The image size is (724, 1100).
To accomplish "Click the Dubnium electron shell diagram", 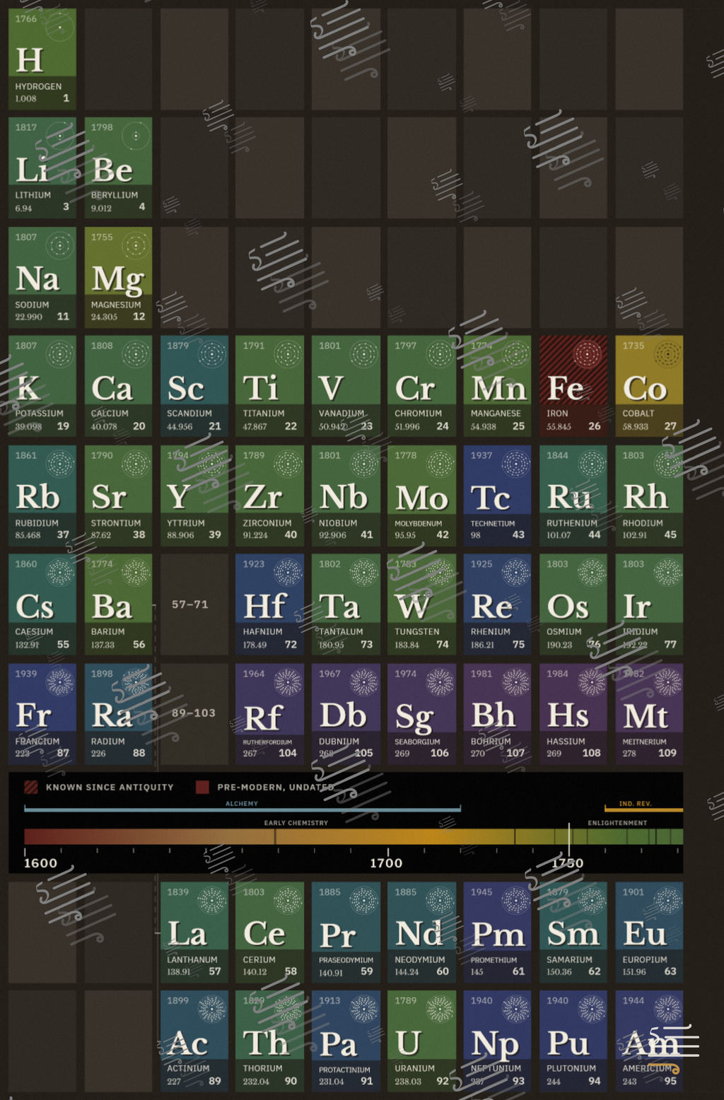I will pyautogui.click(x=364, y=682).
